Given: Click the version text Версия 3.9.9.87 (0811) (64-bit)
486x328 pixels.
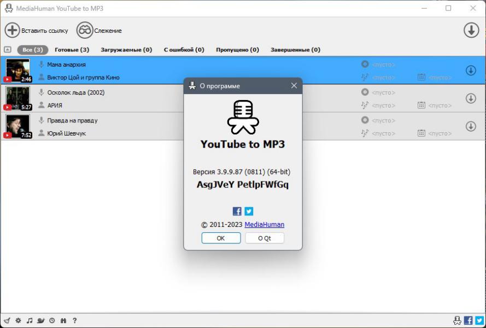Looking at the screenshot, I should (x=242, y=172).
